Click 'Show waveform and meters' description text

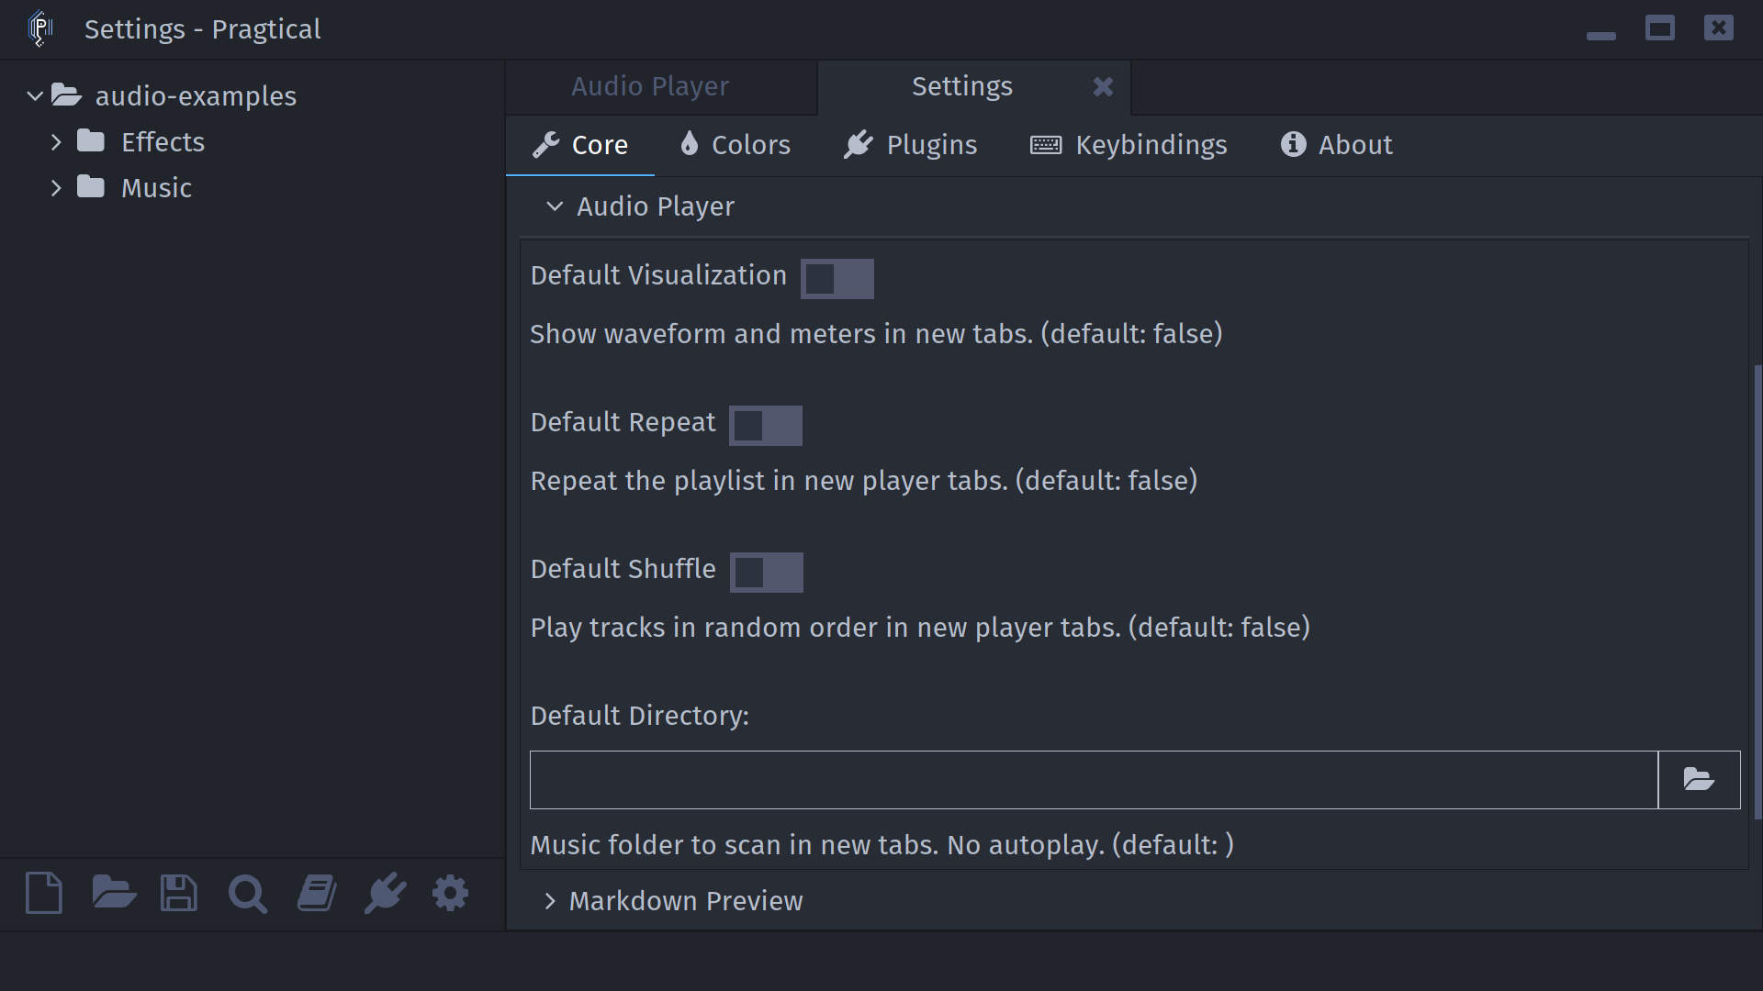click(876, 334)
